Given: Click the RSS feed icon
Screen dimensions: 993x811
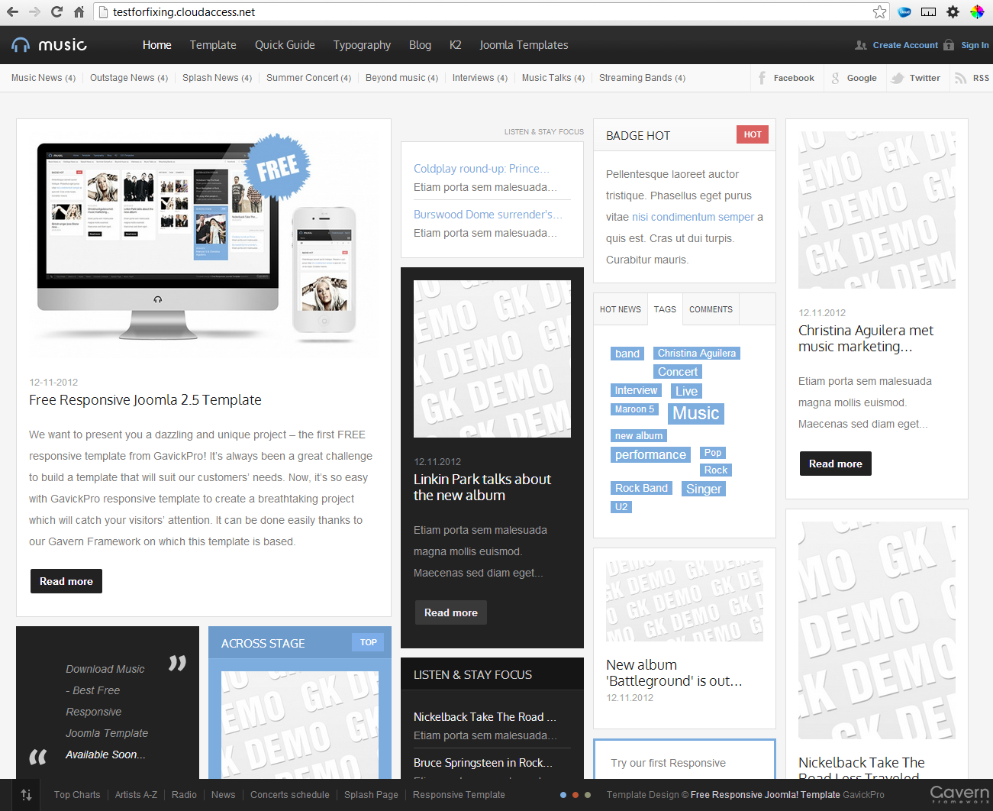Looking at the screenshot, I should (x=960, y=78).
